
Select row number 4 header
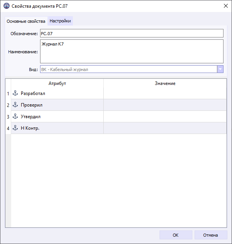[8, 128]
